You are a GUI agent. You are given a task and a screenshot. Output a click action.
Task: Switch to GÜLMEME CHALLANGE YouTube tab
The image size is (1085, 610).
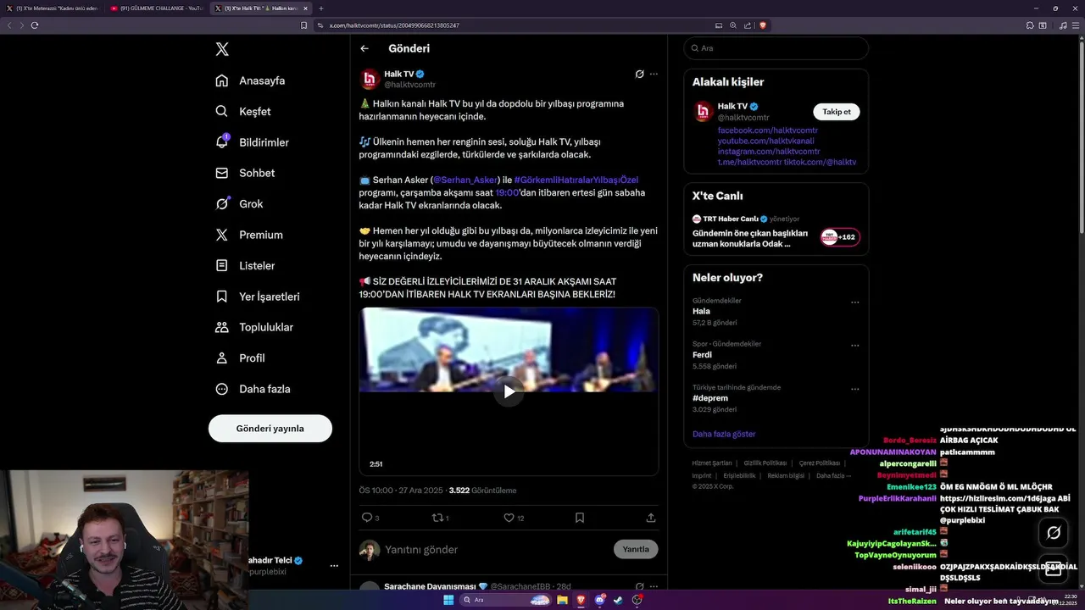[x=156, y=8]
